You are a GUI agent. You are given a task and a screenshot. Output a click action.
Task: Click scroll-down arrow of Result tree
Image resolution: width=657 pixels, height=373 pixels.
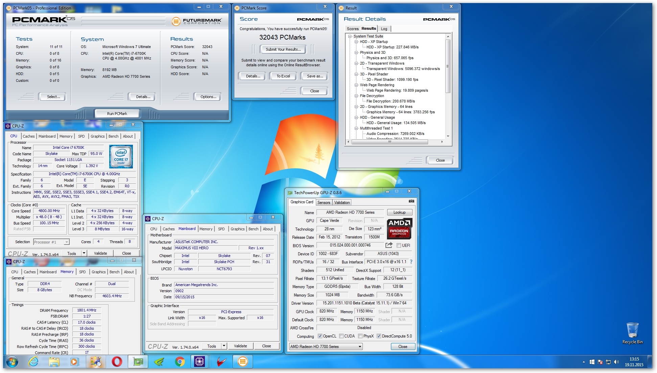[448, 136]
